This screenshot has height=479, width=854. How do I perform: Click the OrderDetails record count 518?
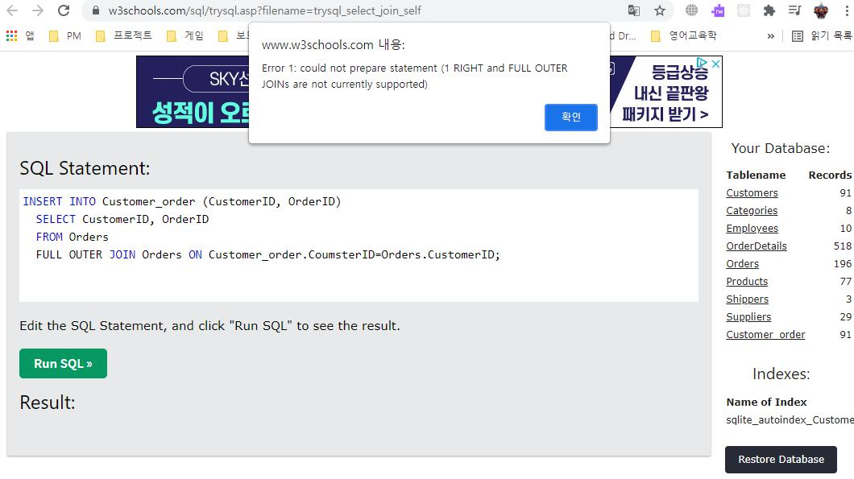tap(842, 246)
